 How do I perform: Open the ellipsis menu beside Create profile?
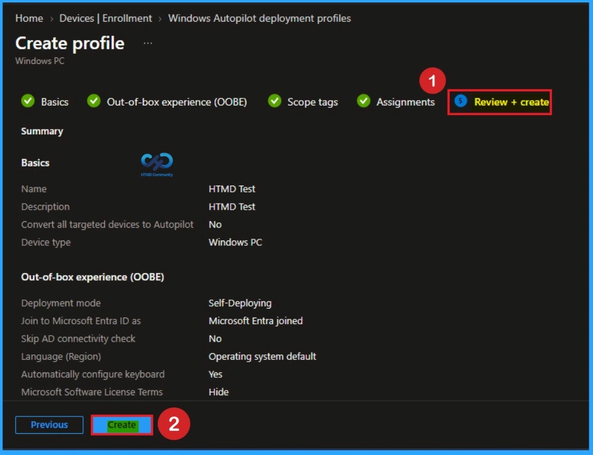tap(148, 43)
